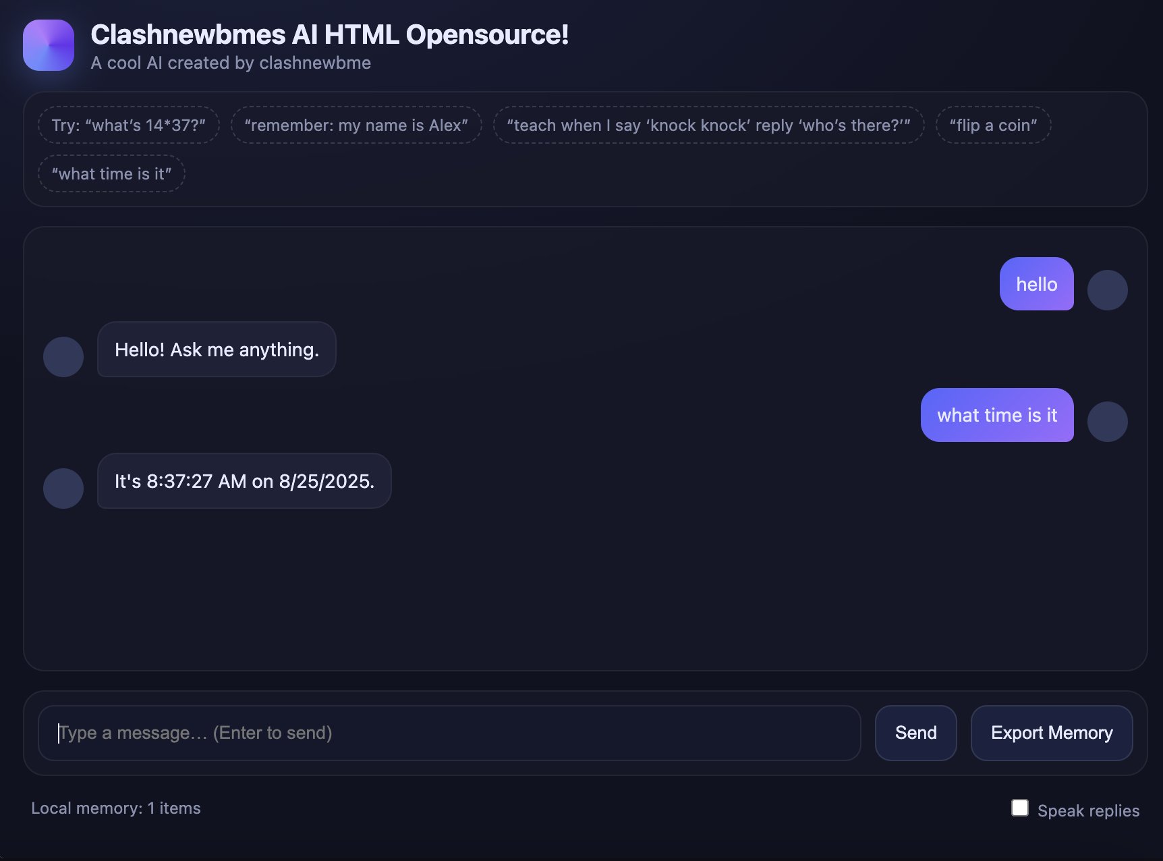Click the 'hello' user message bubble
This screenshot has height=861, width=1163.
tap(1036, 284)
